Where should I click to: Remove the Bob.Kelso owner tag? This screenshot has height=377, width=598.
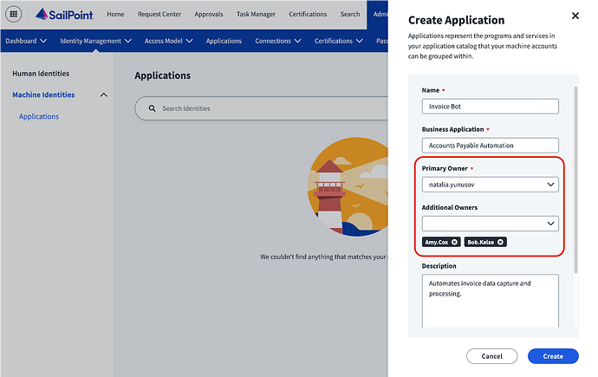coord(500,242)
